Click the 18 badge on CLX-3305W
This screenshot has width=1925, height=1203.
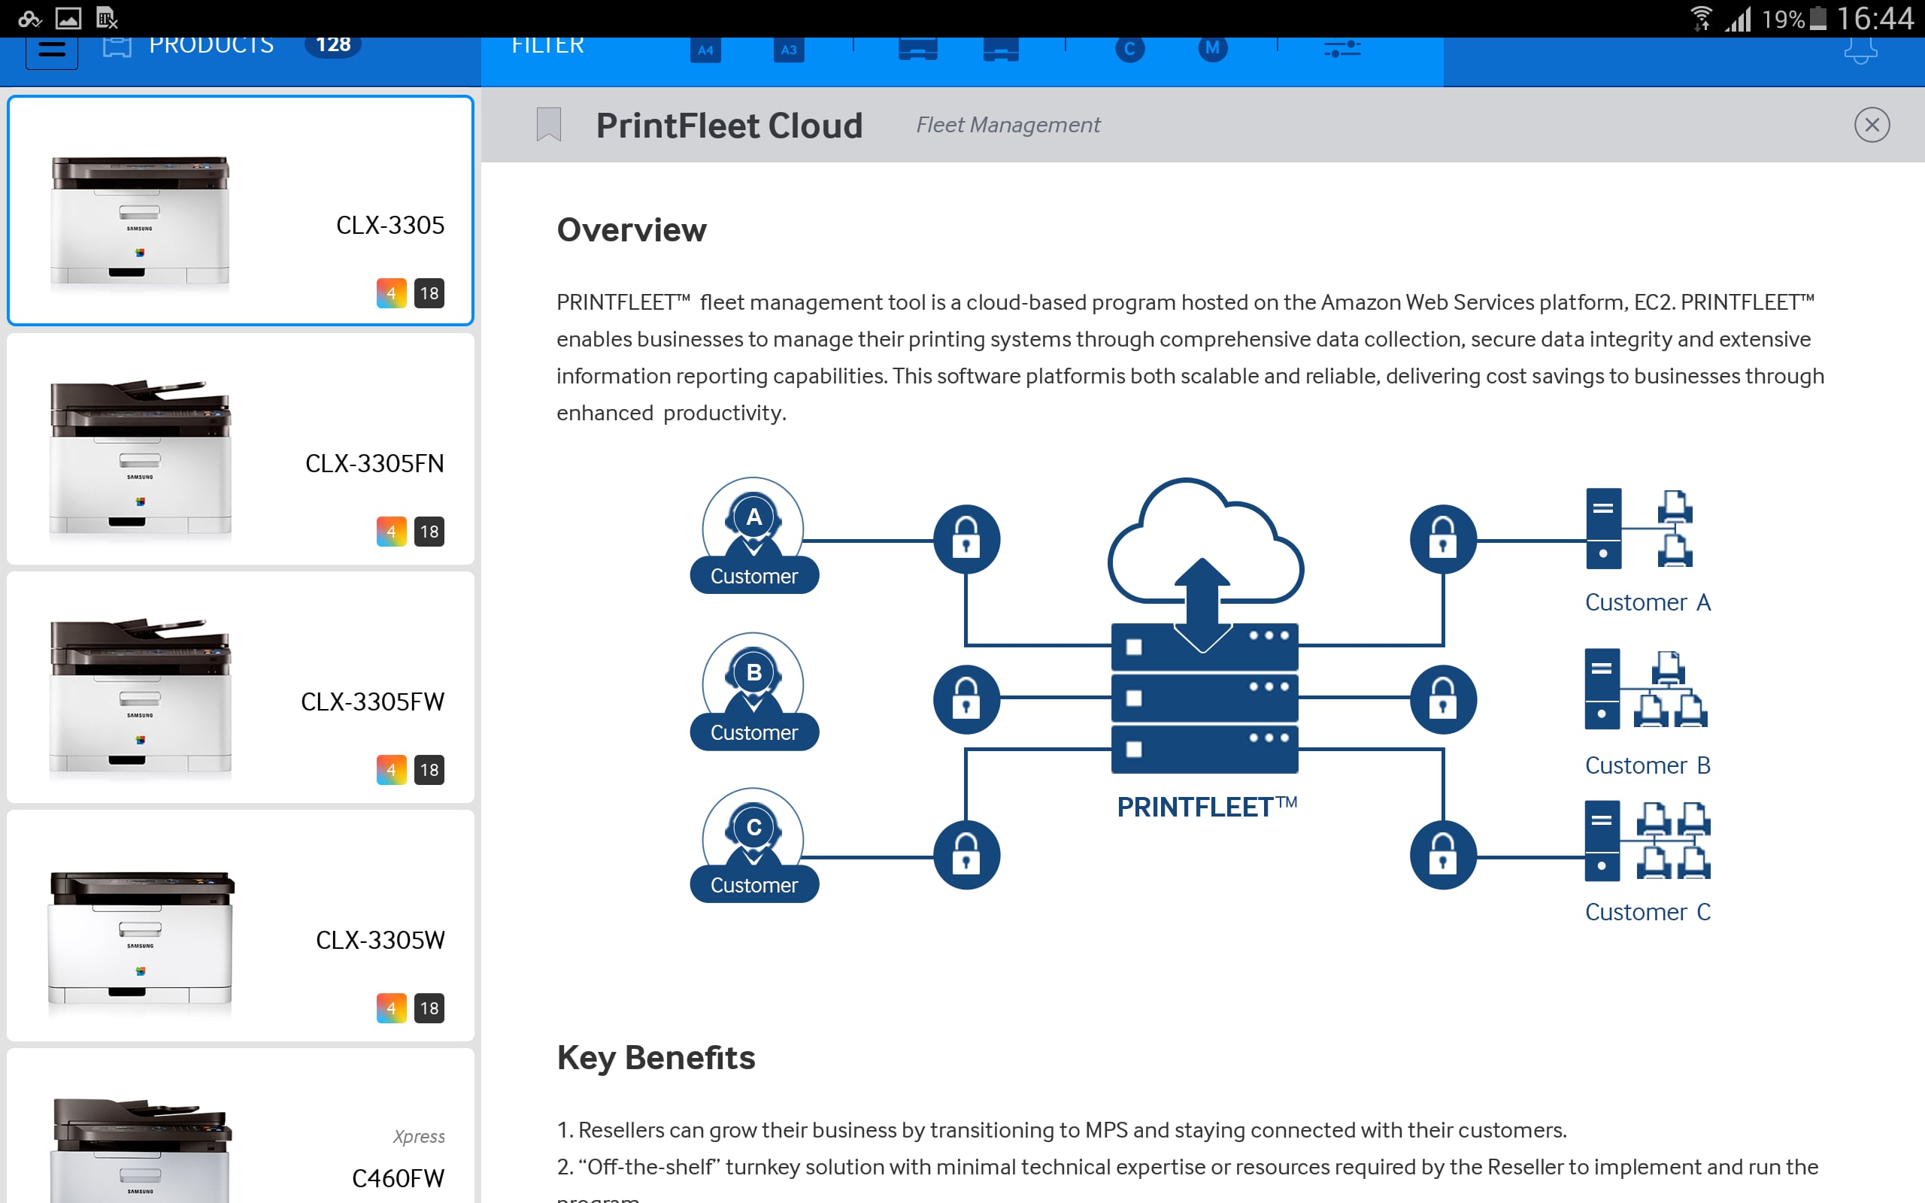pyautogui.click(x=429, y=1008)
